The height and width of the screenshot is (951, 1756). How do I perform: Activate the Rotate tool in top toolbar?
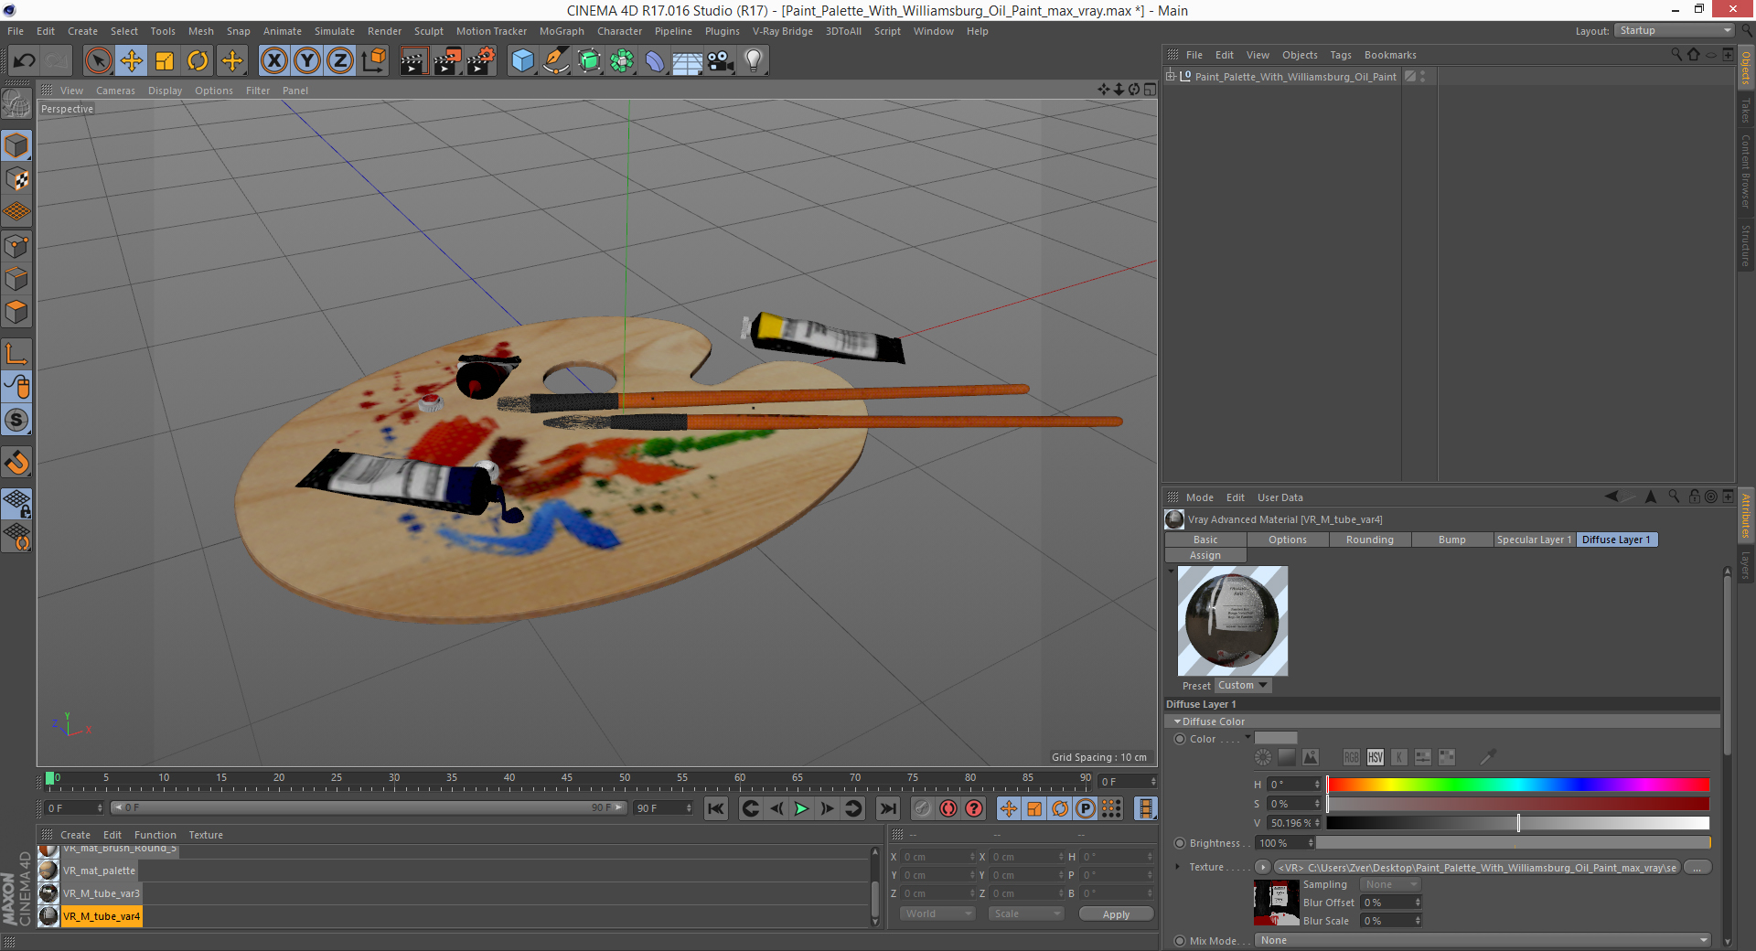pos(198,61)
